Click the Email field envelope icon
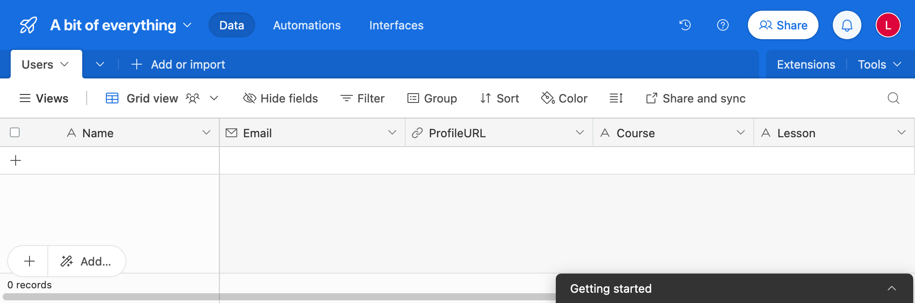915x303 pixels. 231,133
